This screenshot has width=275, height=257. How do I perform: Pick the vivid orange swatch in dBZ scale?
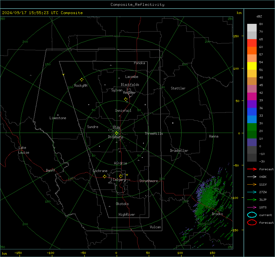[x=252, y=50]
